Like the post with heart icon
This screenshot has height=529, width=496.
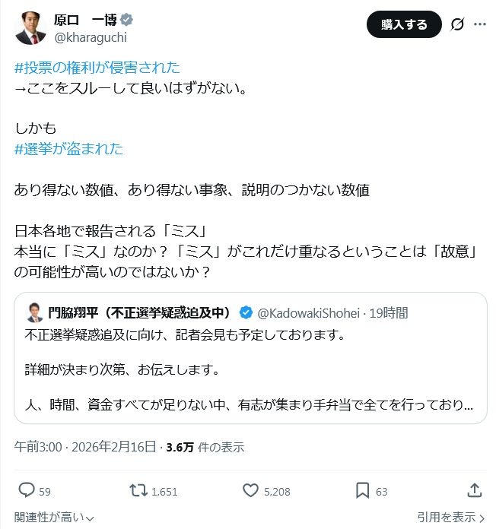pos(250,490)
